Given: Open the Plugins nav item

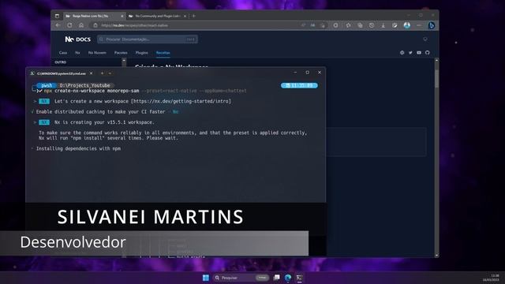Looking at the screenshot, I should click(142, 53).
